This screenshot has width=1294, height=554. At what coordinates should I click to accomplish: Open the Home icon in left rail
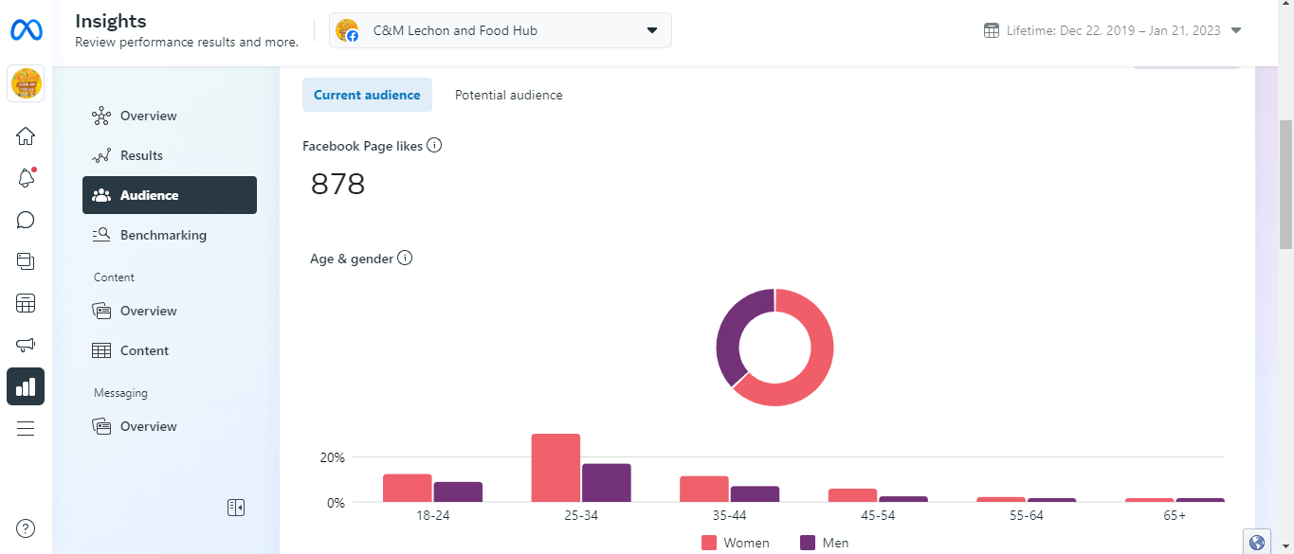tap(26, 136)
